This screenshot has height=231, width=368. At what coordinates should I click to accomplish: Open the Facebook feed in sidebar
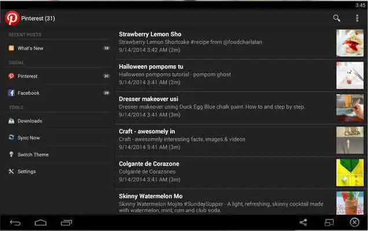[58, 93]
